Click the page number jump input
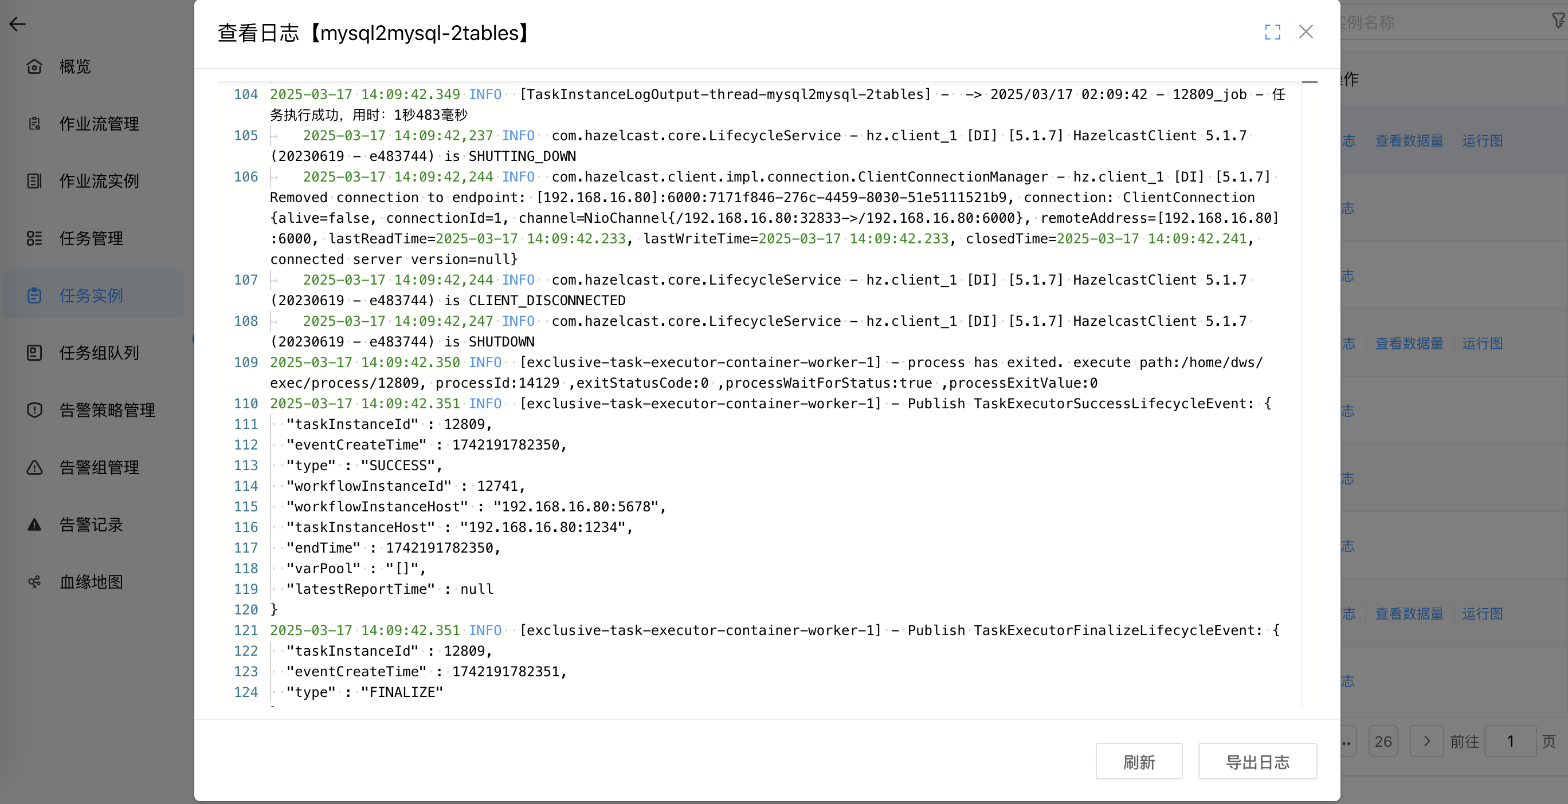 click(x=1510, y=741)
